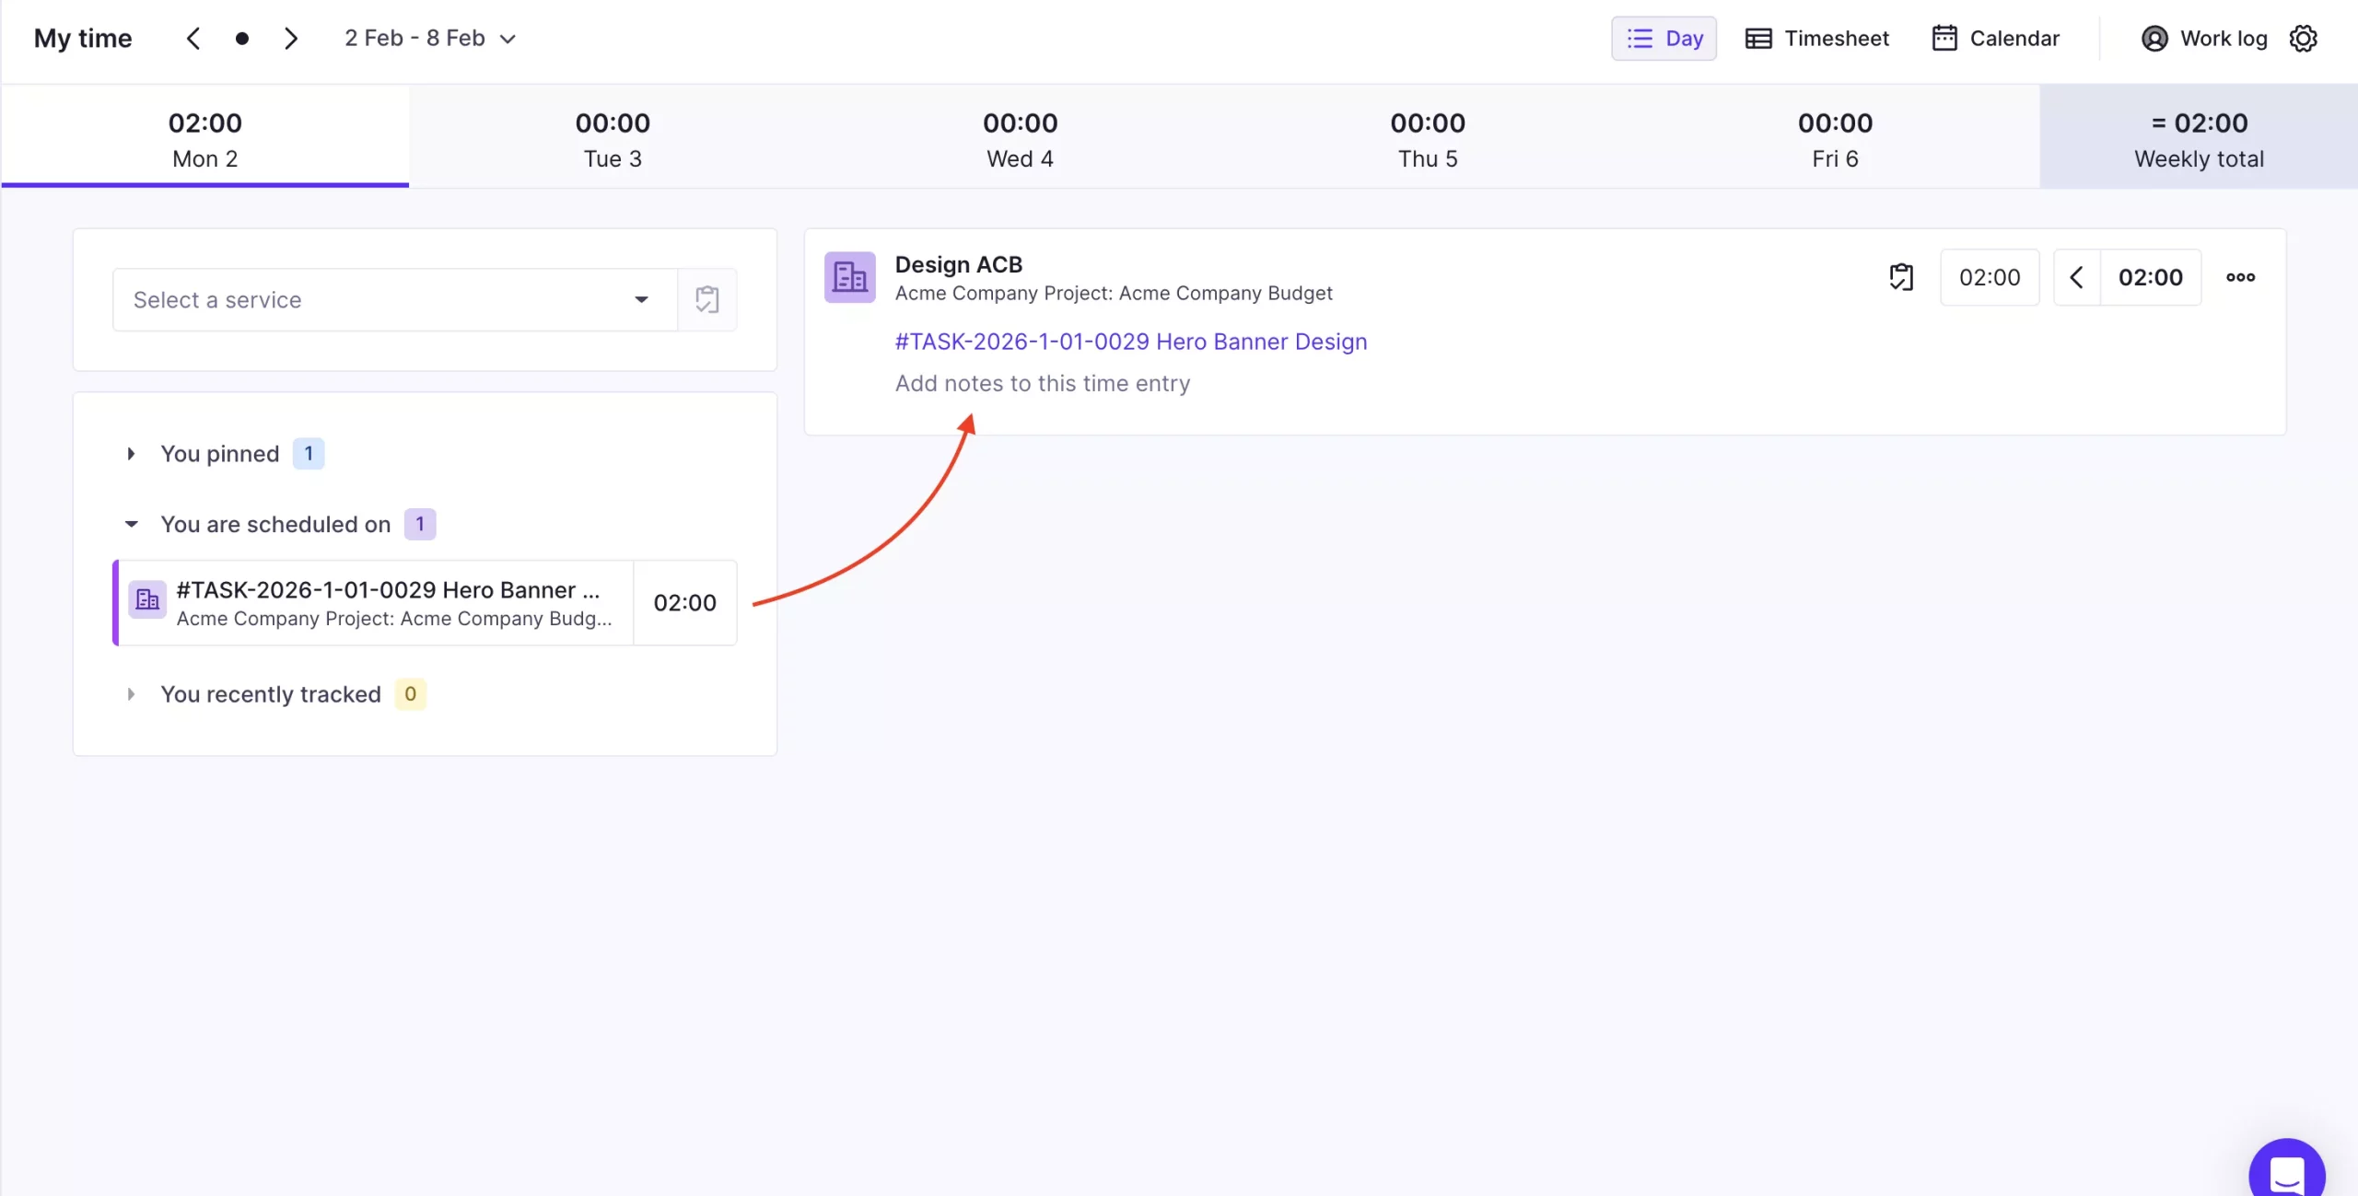Open the 2 Feb - 8 Feb date range picker
This screenshot has width=2358, height=1196.
[429, 39]
